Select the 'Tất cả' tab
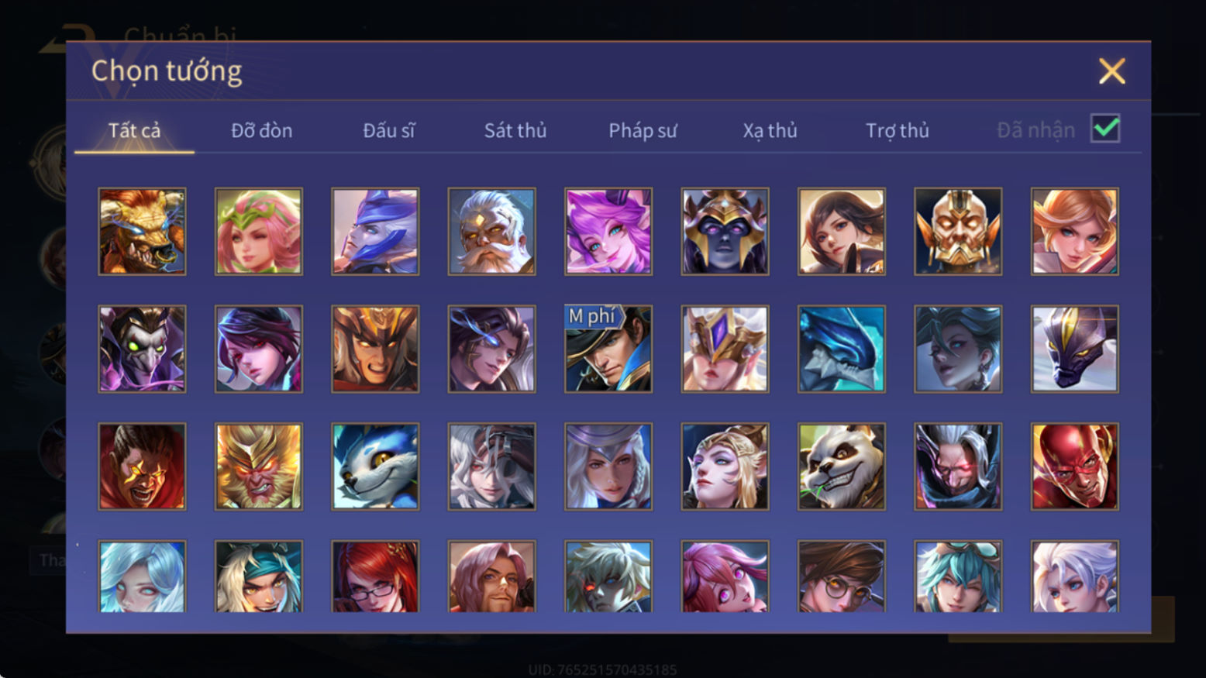This screenshot has height=678, width=1206. click(x=134, y=130)
